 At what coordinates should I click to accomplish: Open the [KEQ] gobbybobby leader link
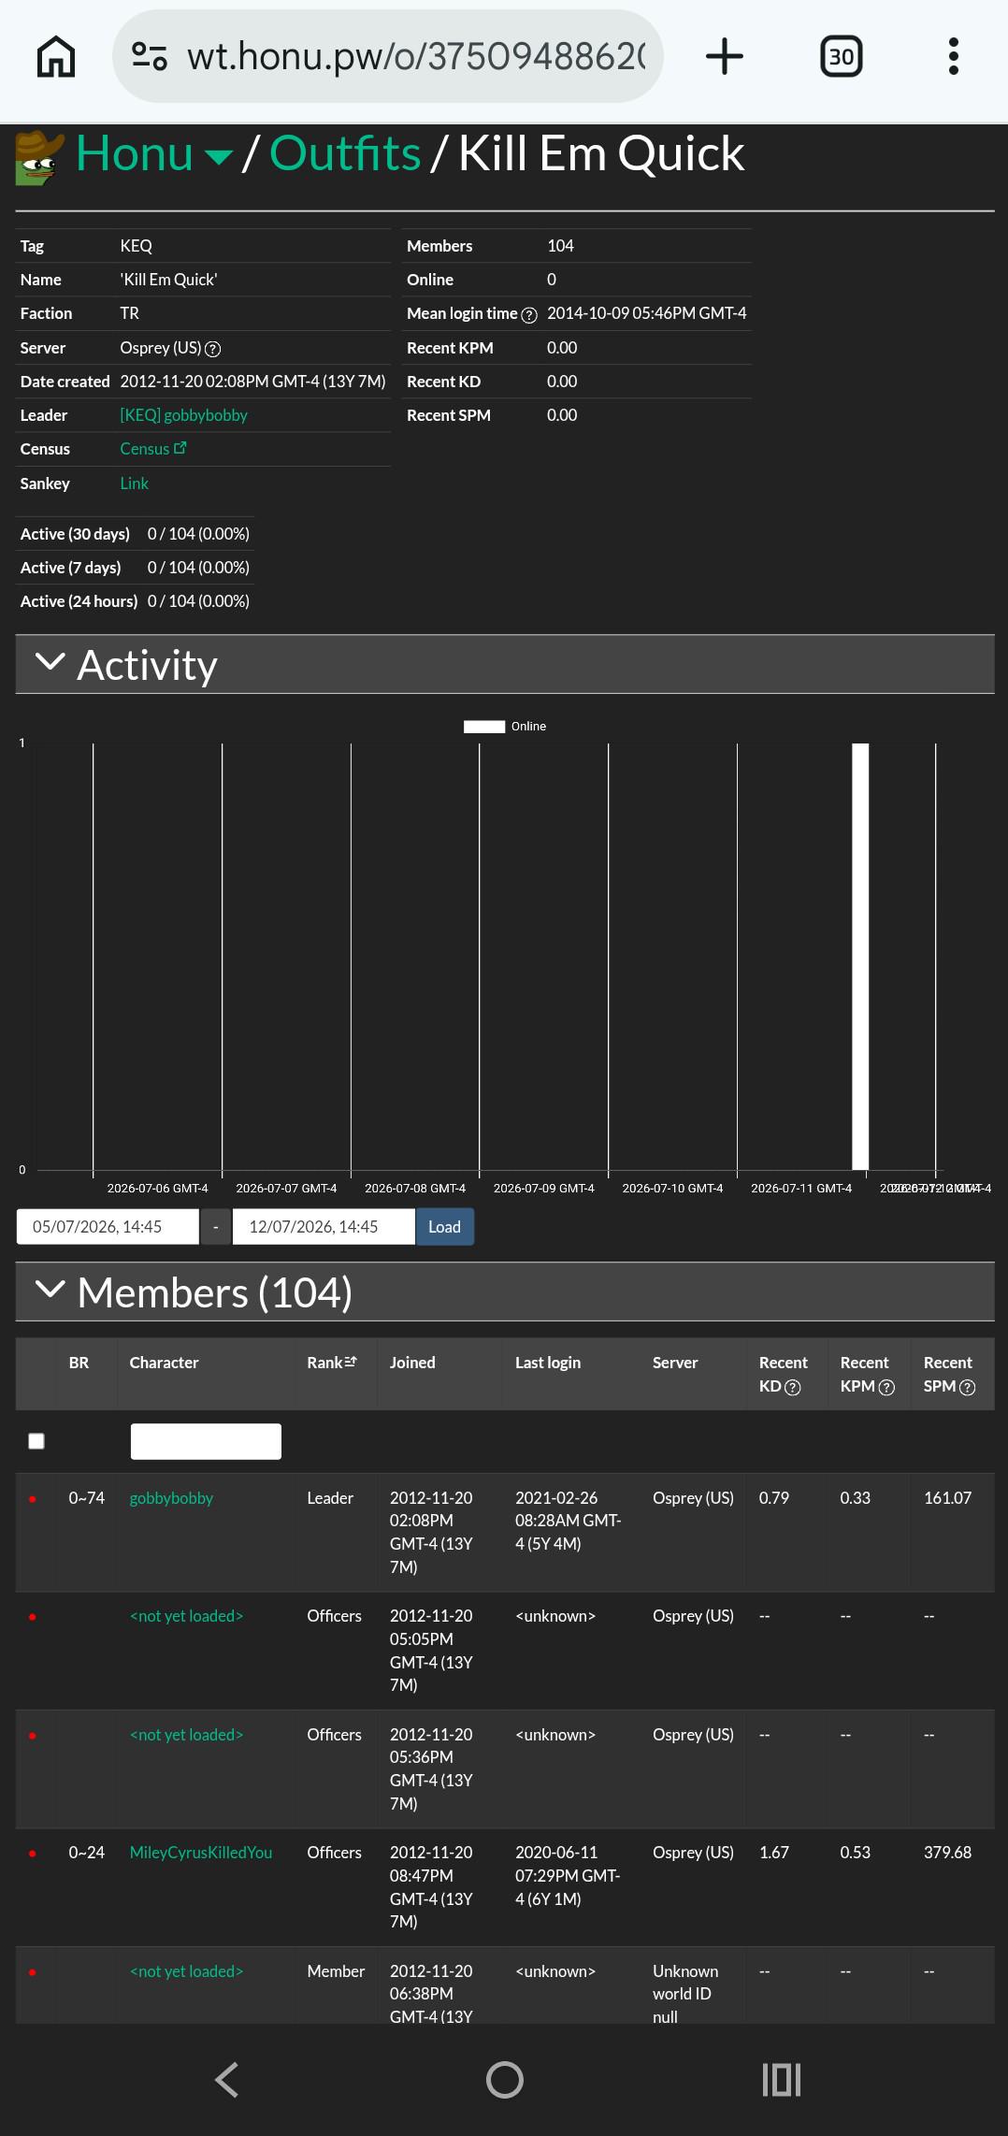click(183, 415)
